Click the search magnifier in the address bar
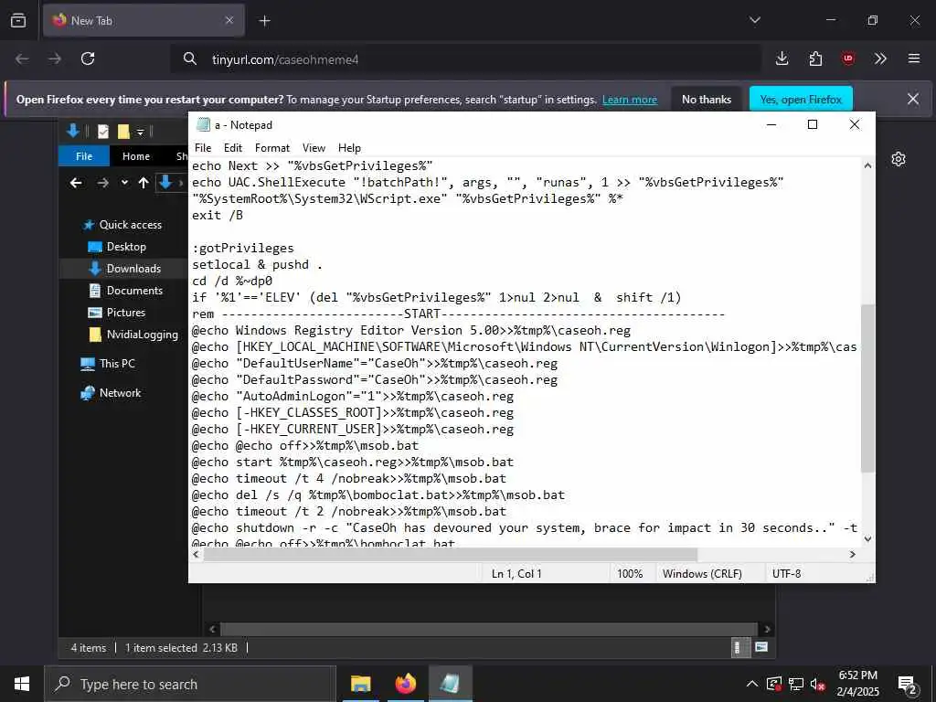 coord(190,58)
